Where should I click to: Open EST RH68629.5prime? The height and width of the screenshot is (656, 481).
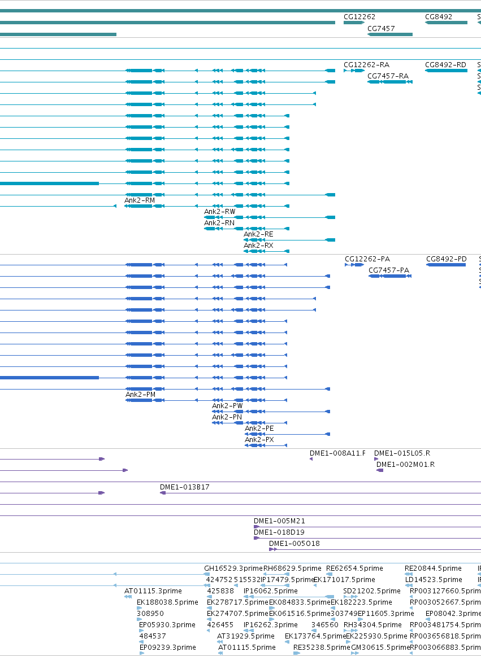click(292, 568)
